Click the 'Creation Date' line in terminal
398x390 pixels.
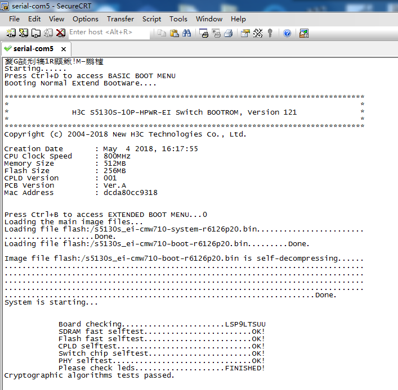[101, 149]
